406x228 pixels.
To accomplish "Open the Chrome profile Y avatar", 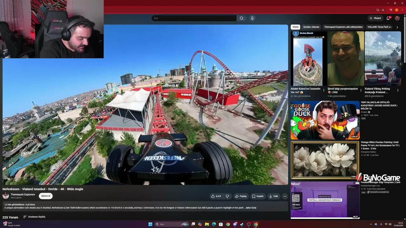I will (x=396, y=10).
